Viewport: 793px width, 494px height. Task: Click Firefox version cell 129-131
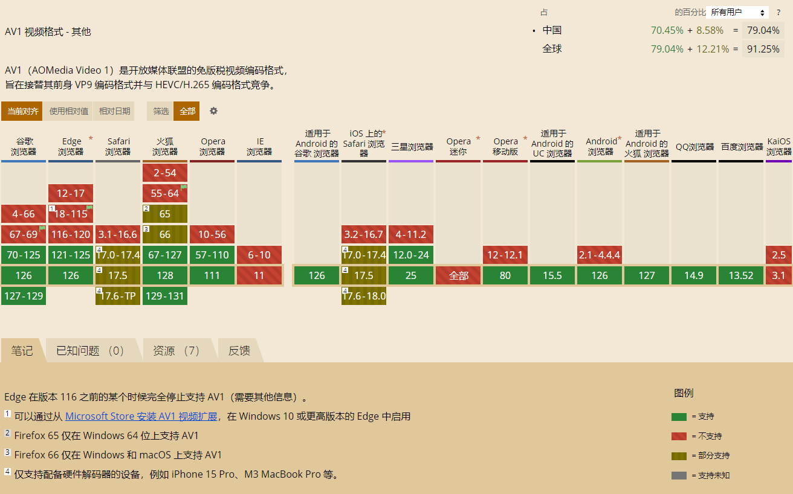tap(165, 296)
